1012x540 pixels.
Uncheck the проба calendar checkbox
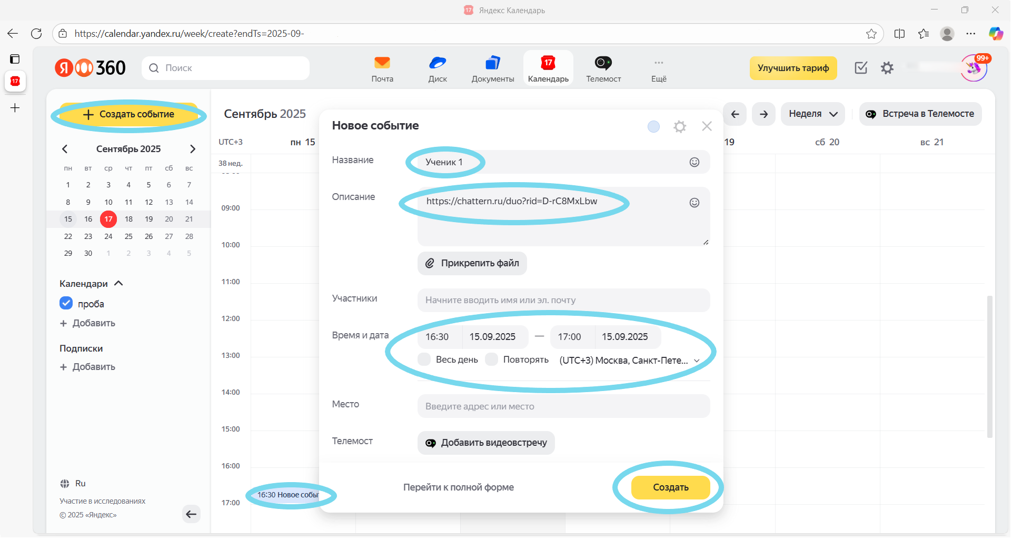66,304
